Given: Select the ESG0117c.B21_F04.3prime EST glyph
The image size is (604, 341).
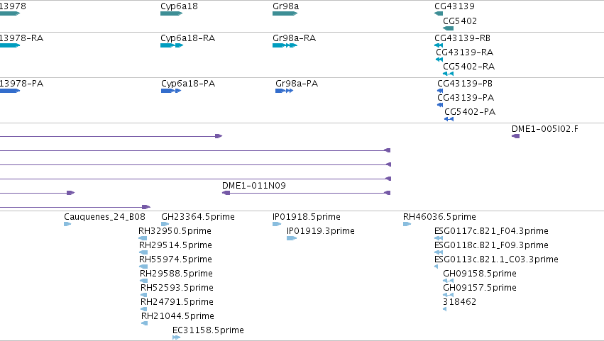Looking at the screenshot, I should click(x=439, y=238).
